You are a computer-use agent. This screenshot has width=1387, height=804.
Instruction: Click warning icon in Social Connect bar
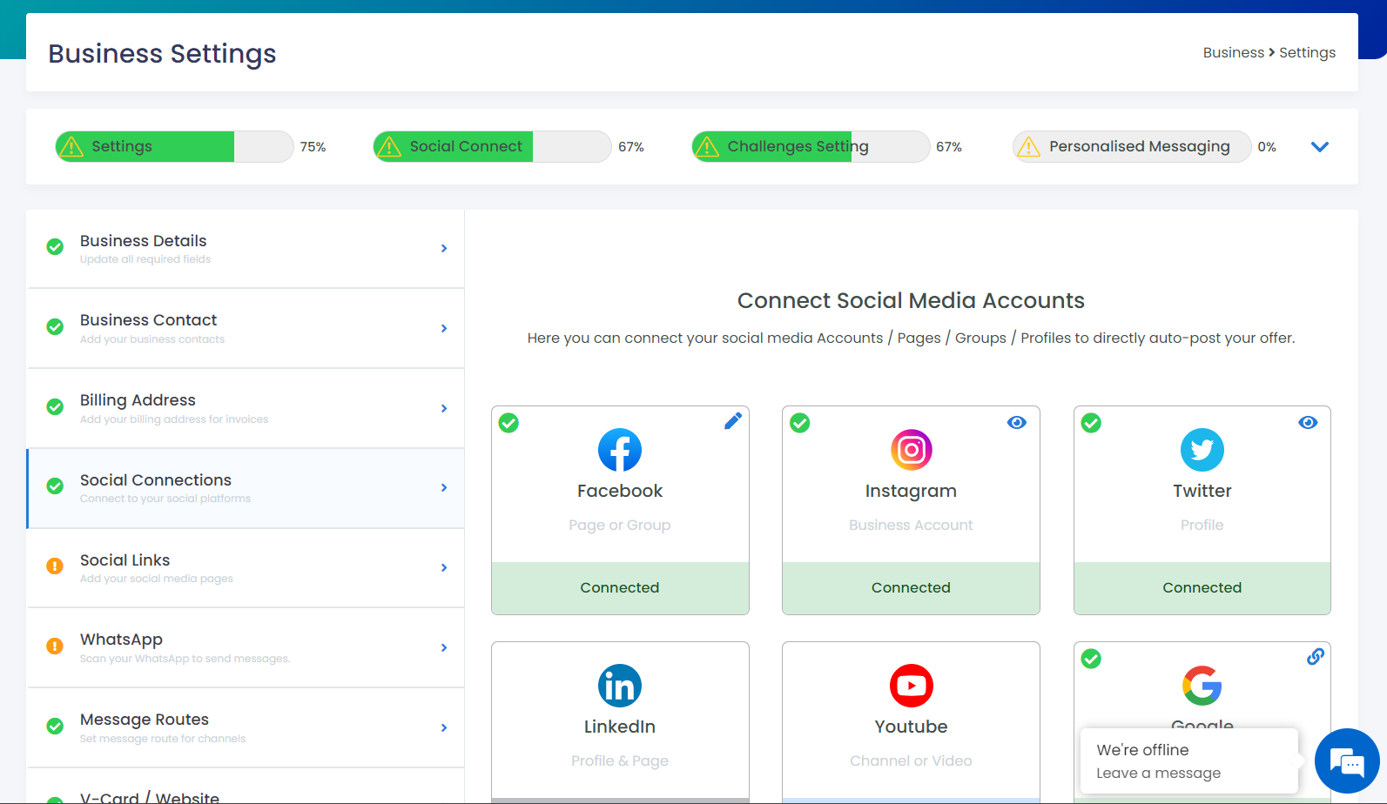click(389, 147)
